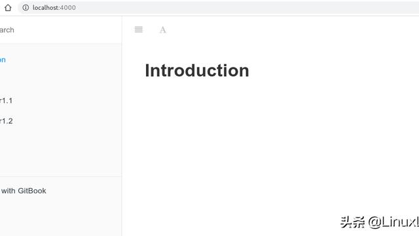Click the blank content area below the Introduction heading

(270, 144)
